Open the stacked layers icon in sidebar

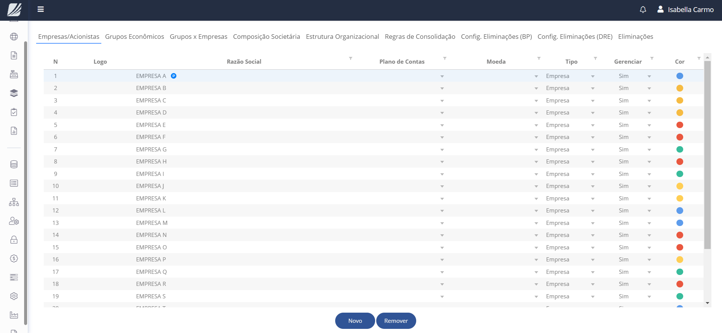click(14, 93)
